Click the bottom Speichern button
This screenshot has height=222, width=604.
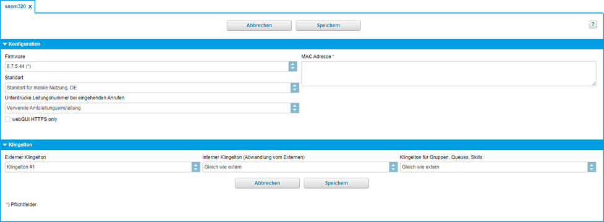coord(336,183)
